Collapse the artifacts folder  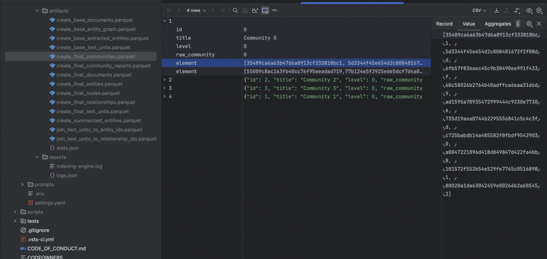[37, 11]
